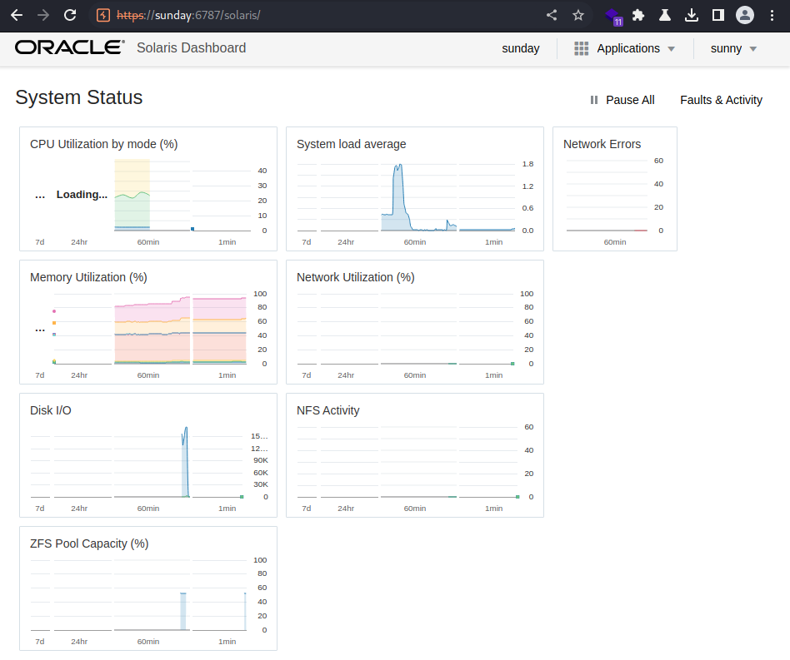Click the System Status heading
The height and width of the screenshot is (660, 790).
click(79, 97)
